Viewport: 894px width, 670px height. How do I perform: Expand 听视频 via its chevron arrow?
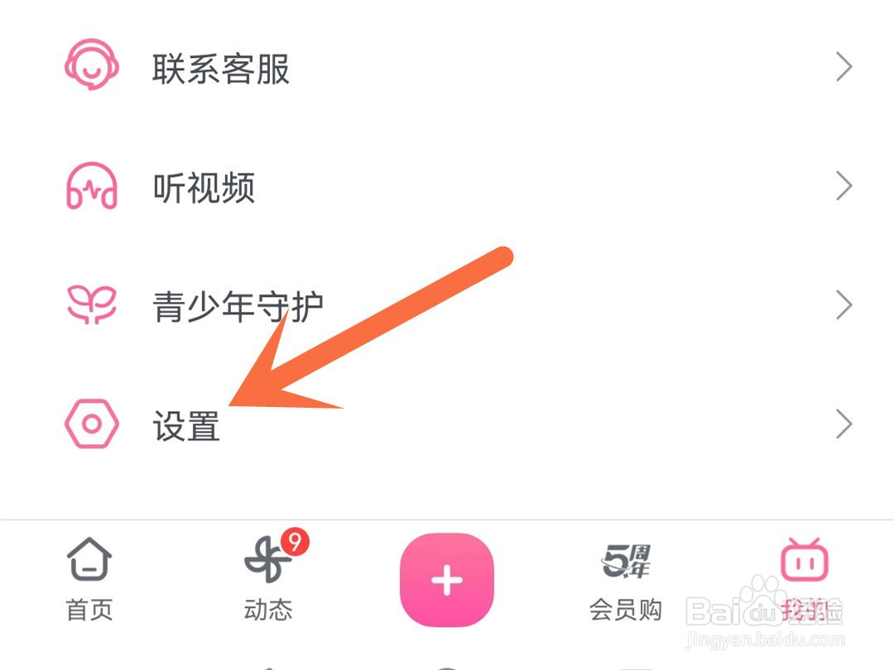click(x=844, y=186)
